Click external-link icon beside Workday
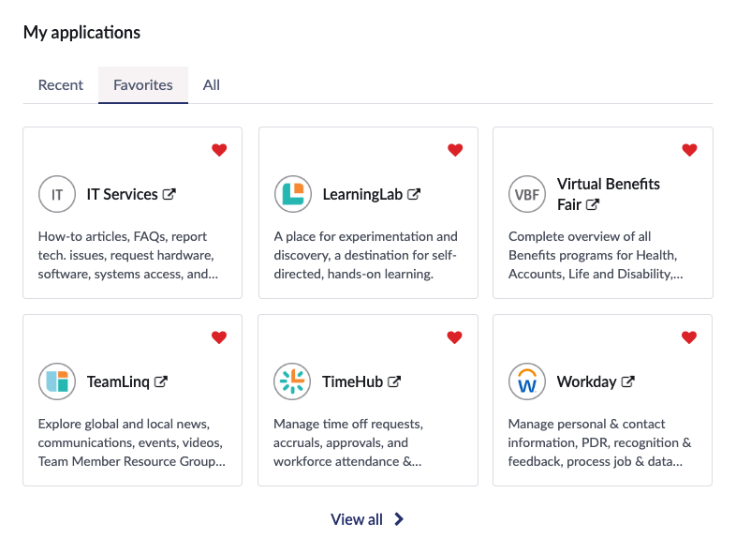This screenshot has width=736, height=553. (627, 381)
